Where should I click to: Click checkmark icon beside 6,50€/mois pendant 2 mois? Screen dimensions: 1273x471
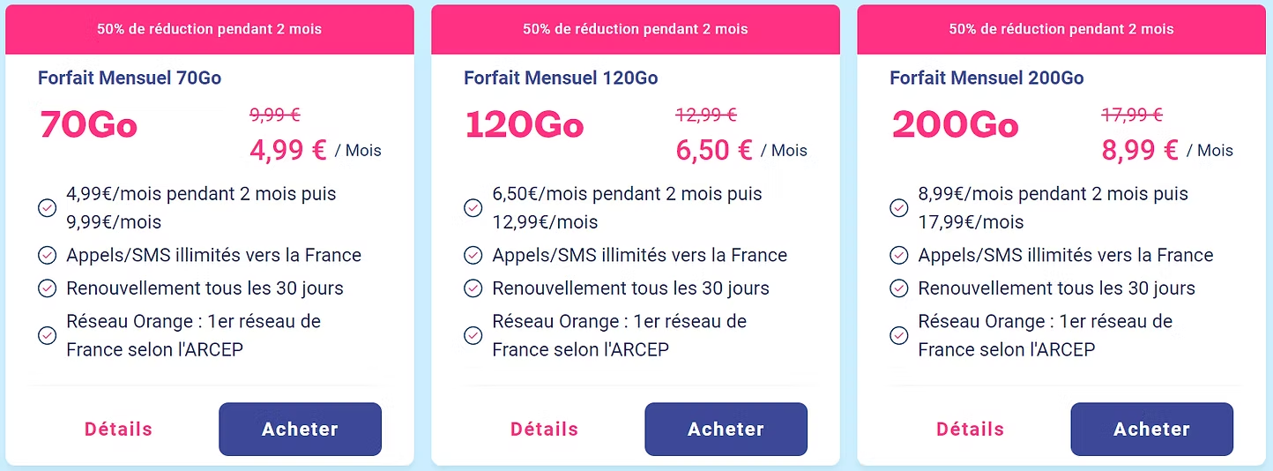point(473,208)
